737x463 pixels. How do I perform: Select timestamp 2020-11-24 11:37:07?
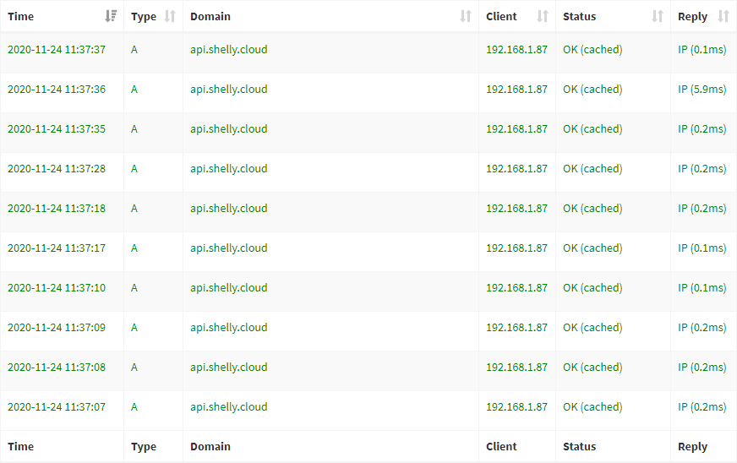click(57, 407)
